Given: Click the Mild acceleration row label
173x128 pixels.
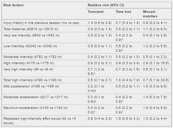Looking at the screenshot, I should 31,86.
